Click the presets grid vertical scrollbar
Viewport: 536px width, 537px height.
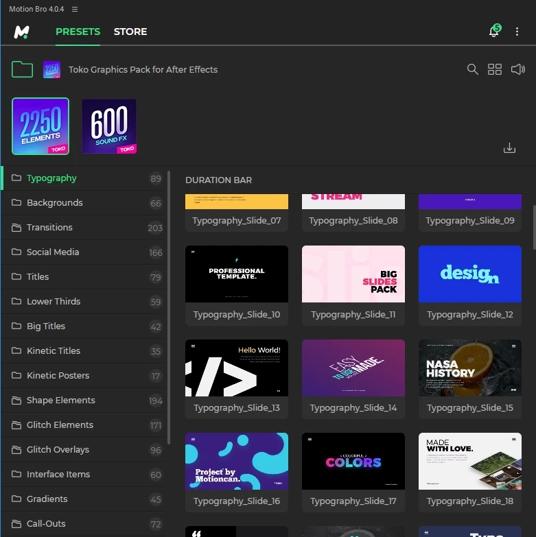[x=534, y=226]
